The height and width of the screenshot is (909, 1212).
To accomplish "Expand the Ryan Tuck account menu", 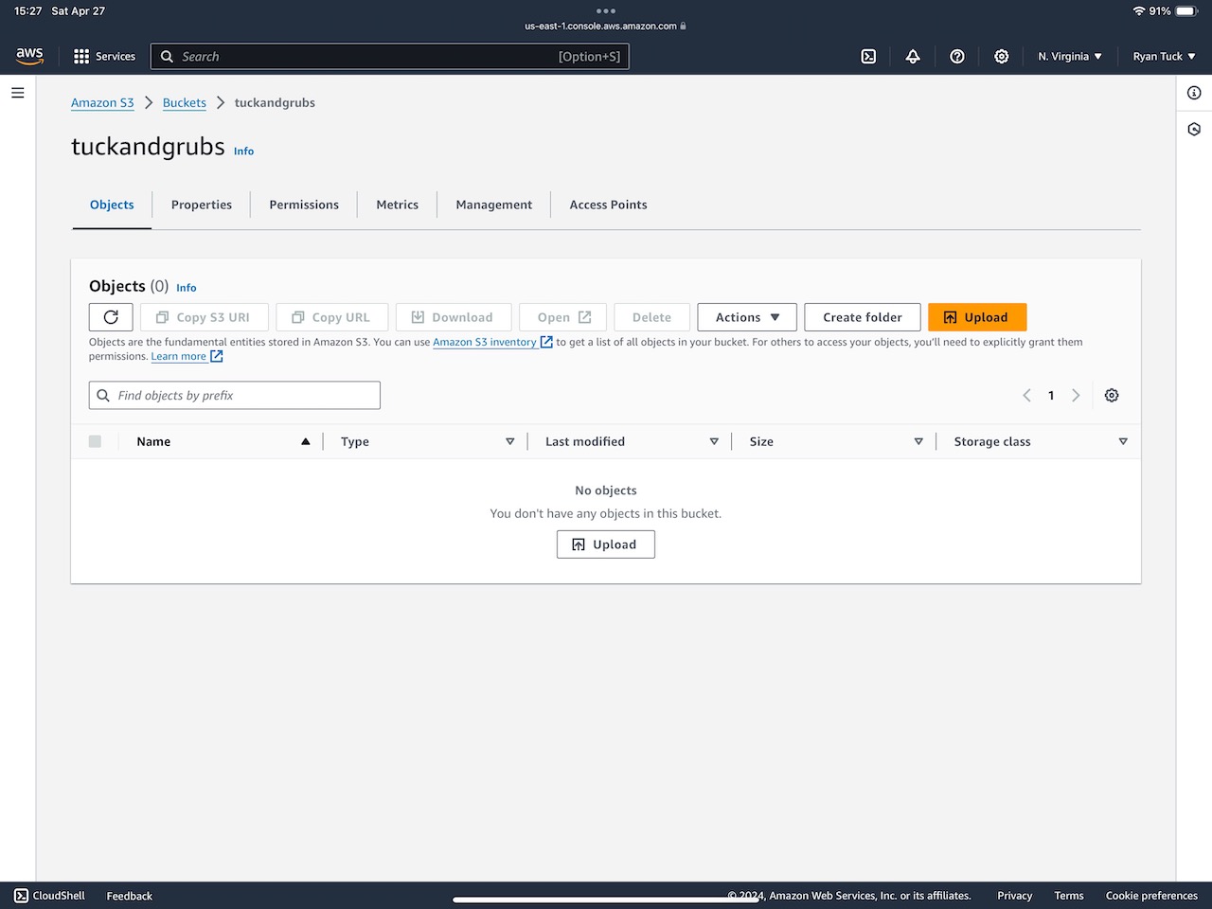I will tap(1164, 57).
